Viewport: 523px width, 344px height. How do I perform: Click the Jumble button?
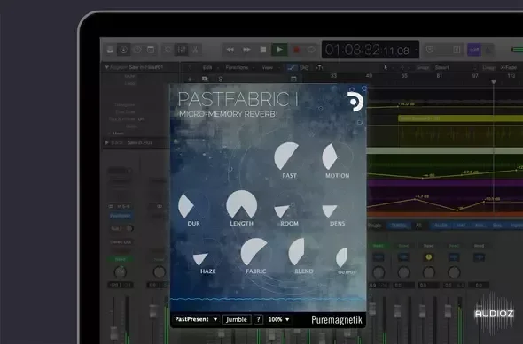coord(237,319)
